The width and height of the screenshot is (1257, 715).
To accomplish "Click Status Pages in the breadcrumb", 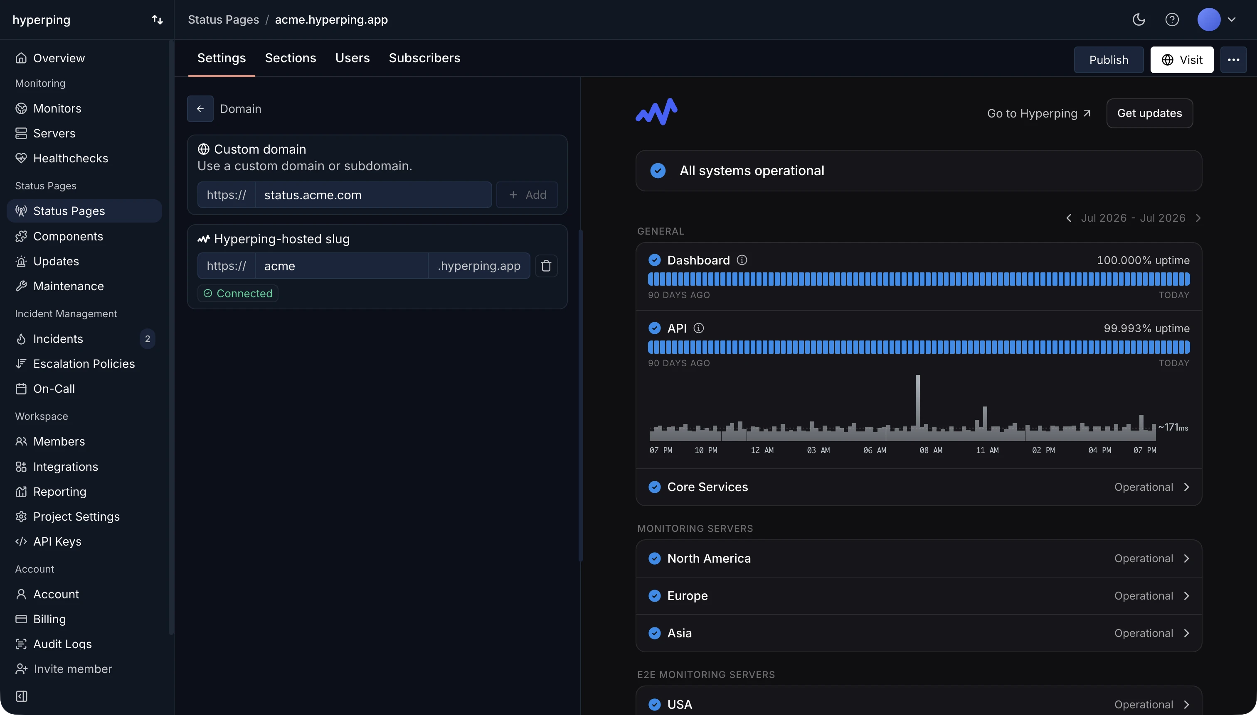I will click(223, 20).
